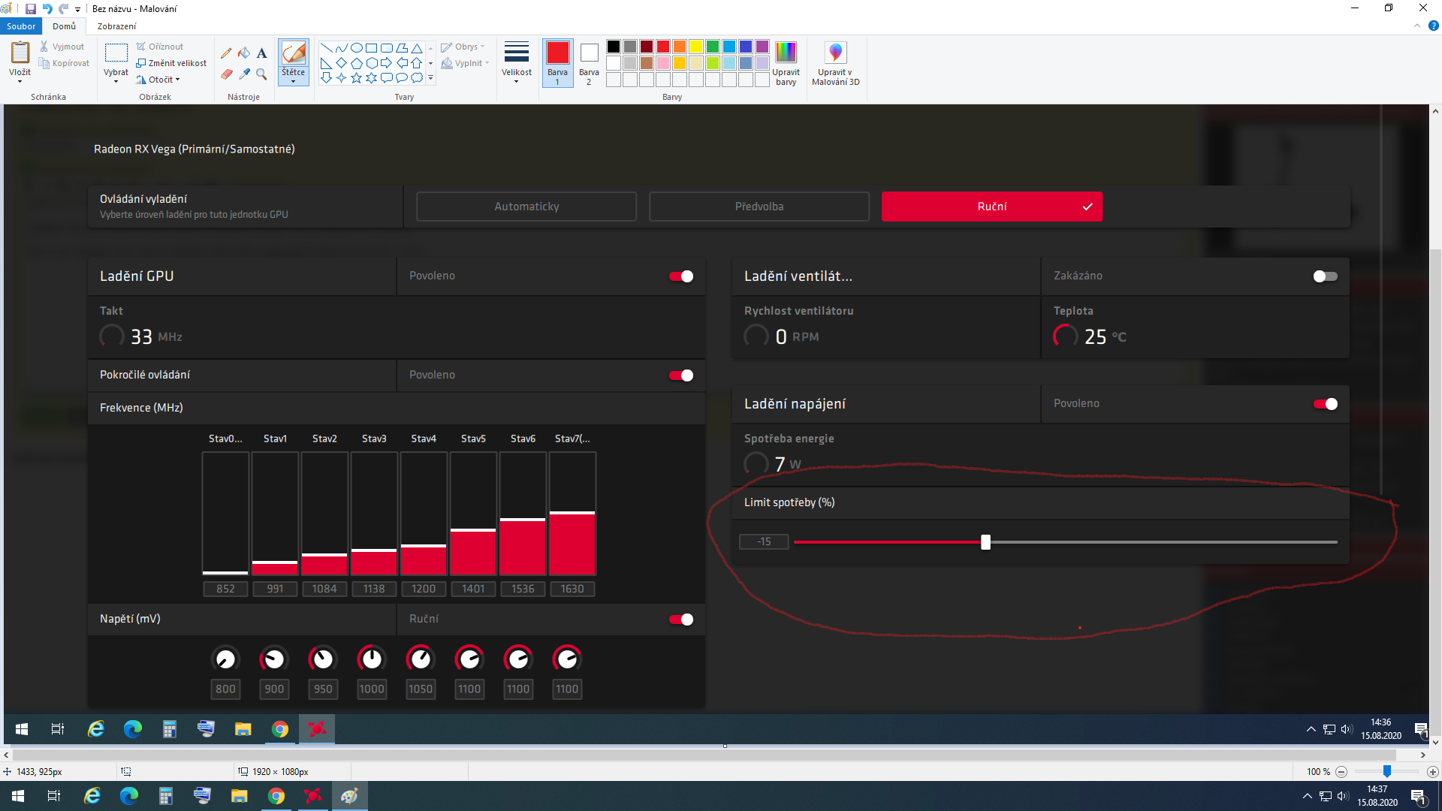This screenshot has width=1442, height=811.
Task: Redo the action in the quick access toolbar
Action: (x=64, y=9)
